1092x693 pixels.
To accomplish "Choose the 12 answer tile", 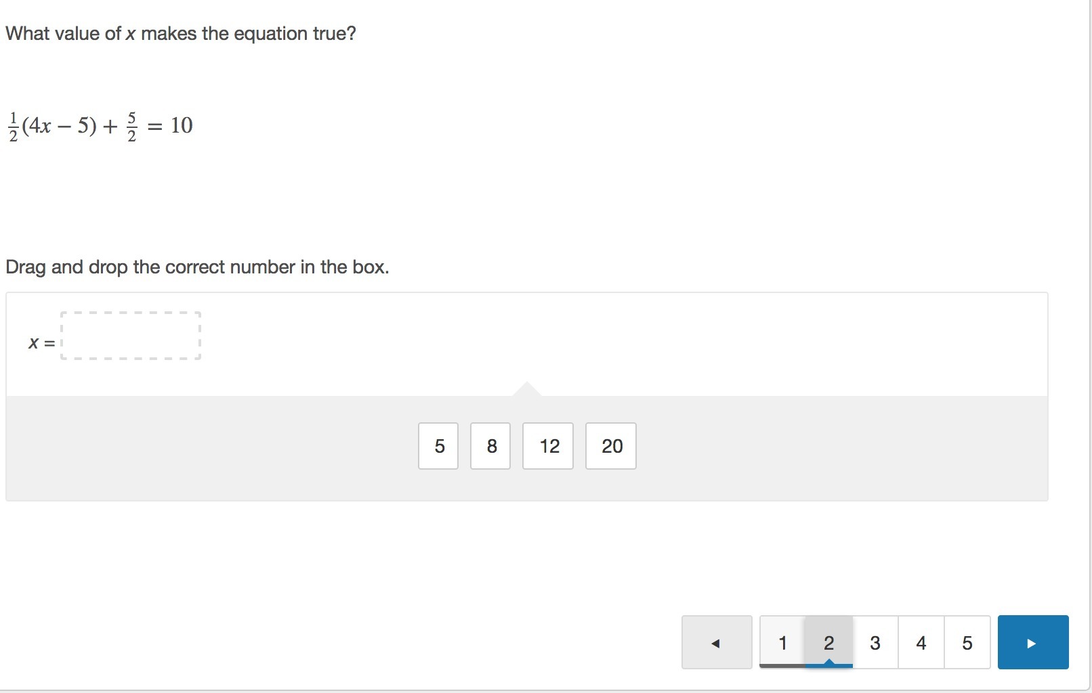I will click(x=548, y=446).
